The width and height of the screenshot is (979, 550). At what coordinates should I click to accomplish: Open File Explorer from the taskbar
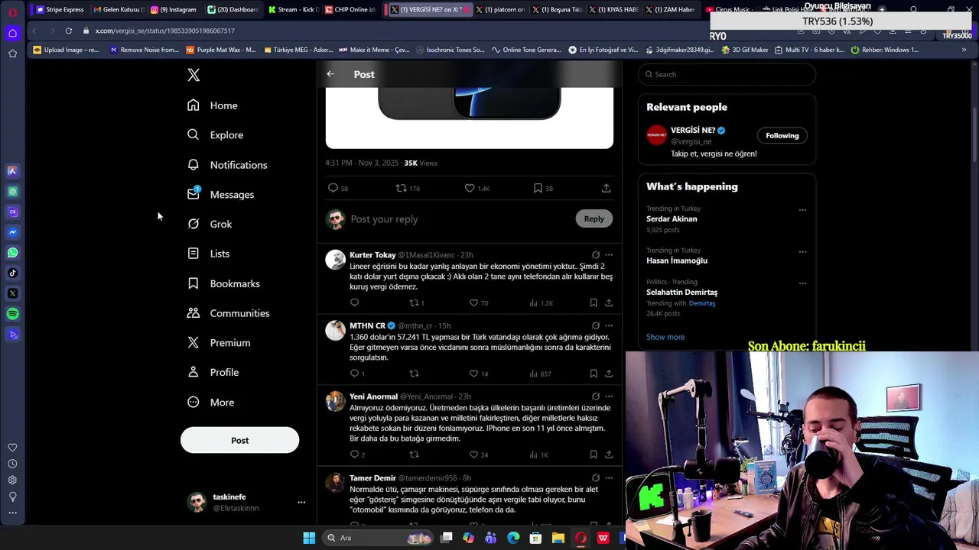pos(558,538)
